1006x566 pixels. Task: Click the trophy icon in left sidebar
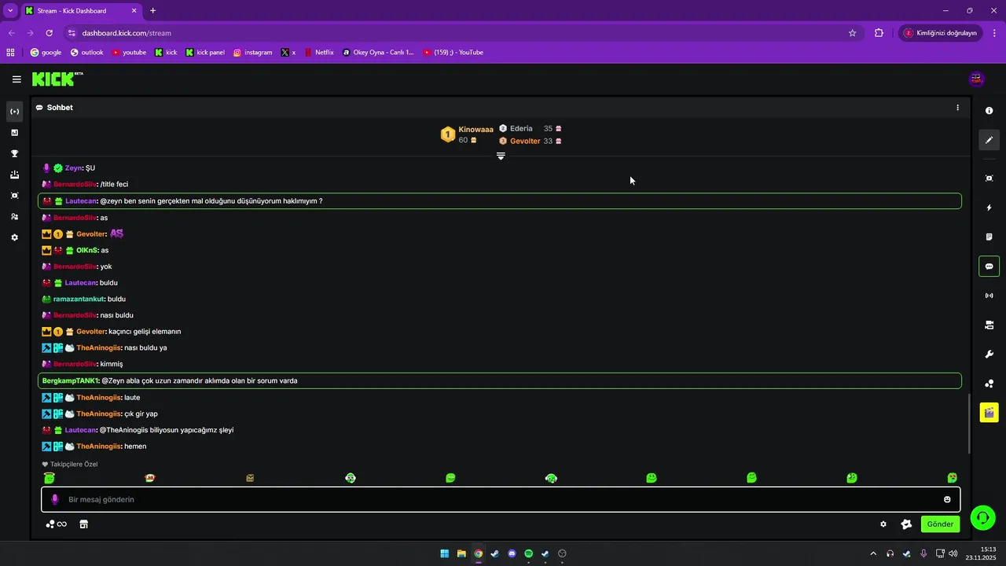pyautogui.click(x=14, y=154)
